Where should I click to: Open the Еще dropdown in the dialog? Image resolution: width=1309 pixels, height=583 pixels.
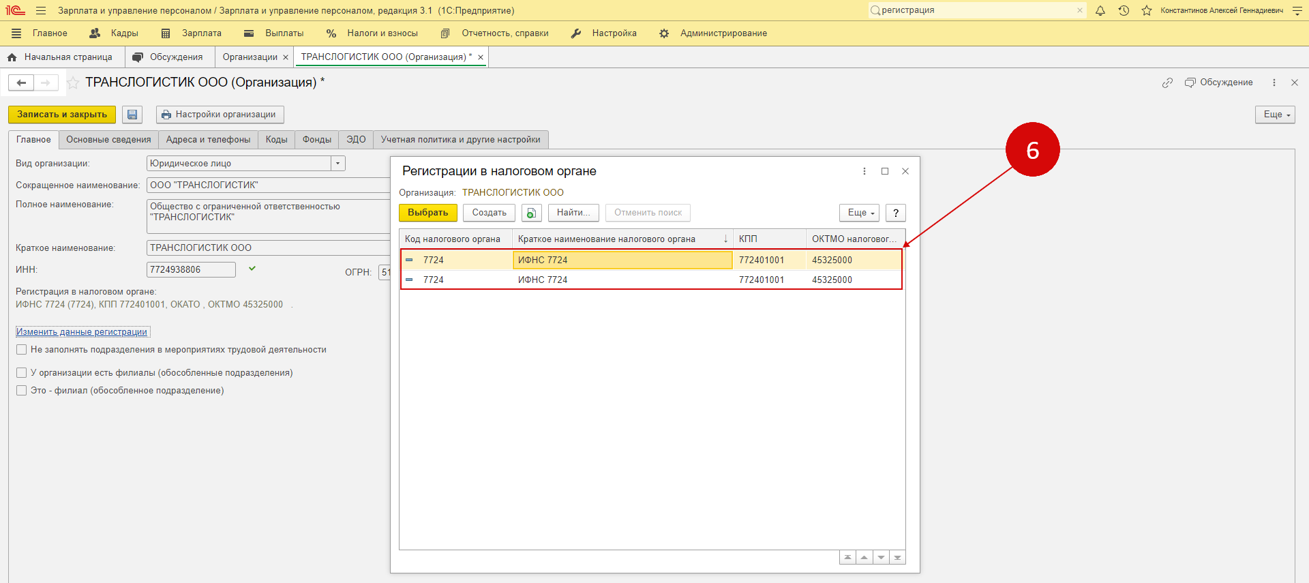click(x=859, y=213)
